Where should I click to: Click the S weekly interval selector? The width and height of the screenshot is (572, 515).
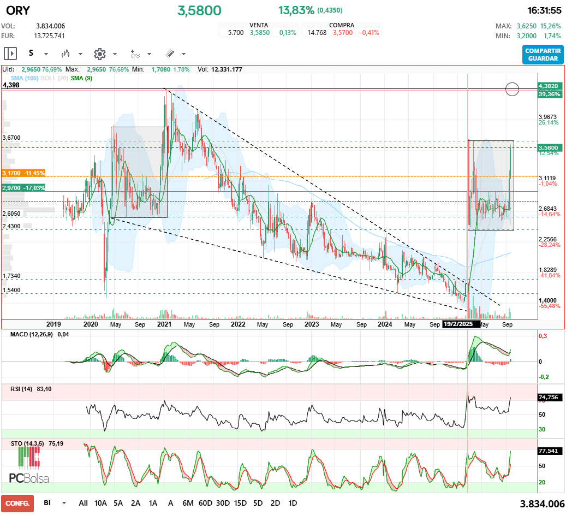point(31,54)
